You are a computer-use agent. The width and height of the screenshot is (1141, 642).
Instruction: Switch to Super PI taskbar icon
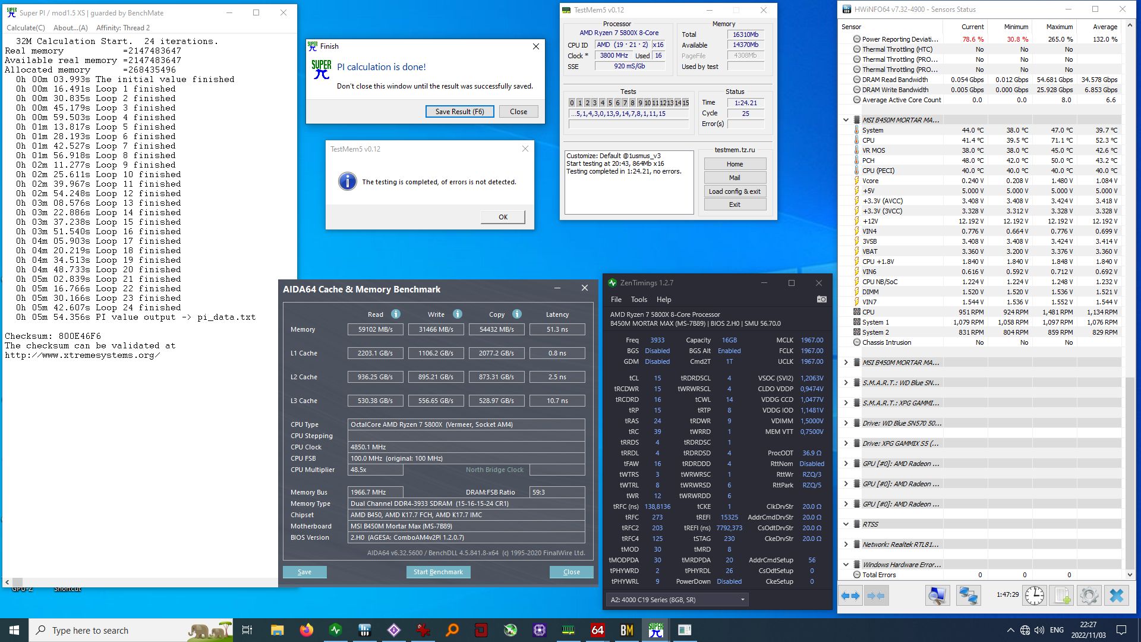tap(655, 630)
